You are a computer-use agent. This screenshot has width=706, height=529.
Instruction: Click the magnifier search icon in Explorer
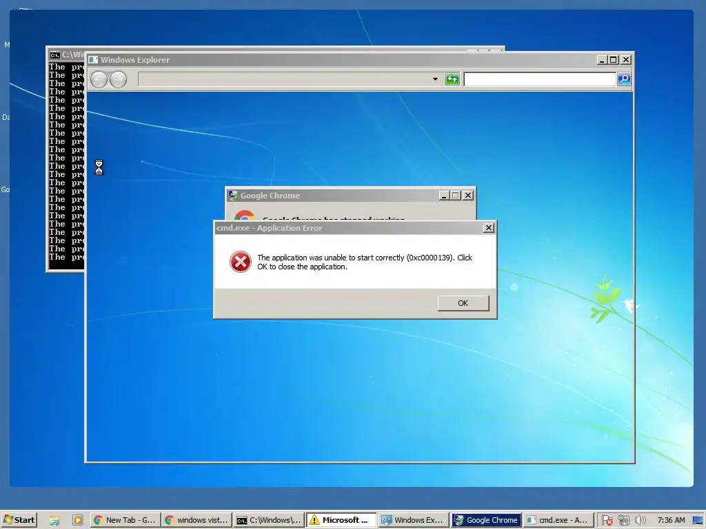[x=623, y=79]
